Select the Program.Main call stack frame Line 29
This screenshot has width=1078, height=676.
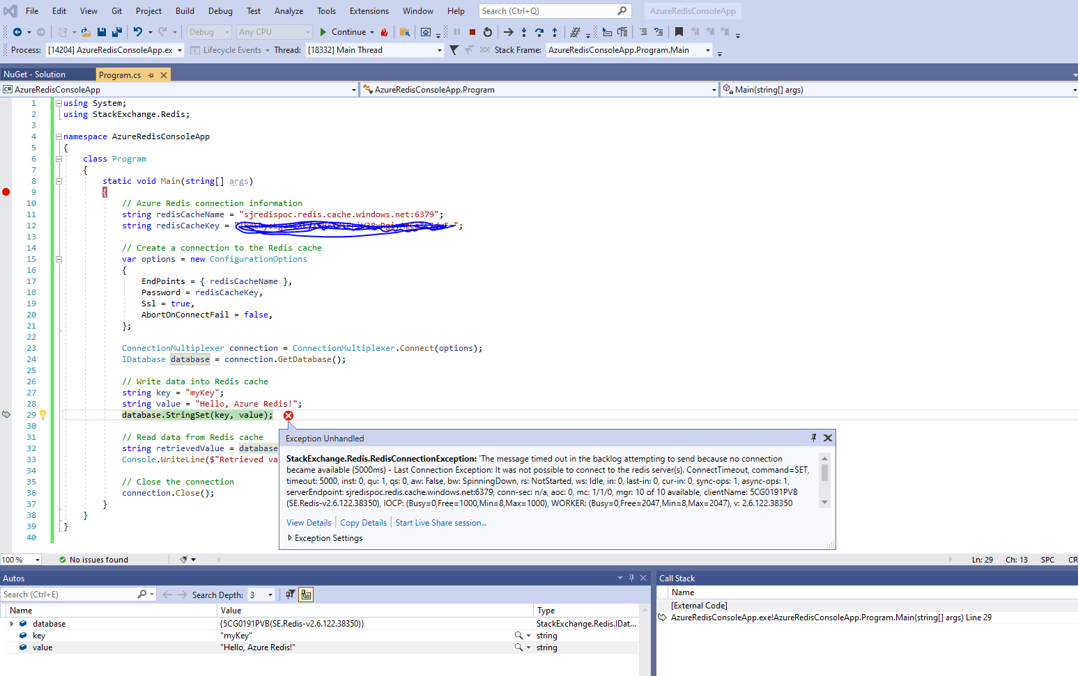pos(831,618)
